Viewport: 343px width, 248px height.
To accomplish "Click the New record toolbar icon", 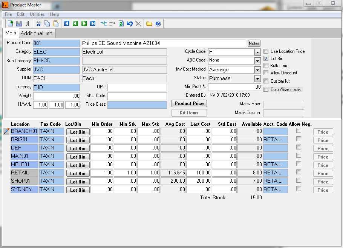I will 10,23.
